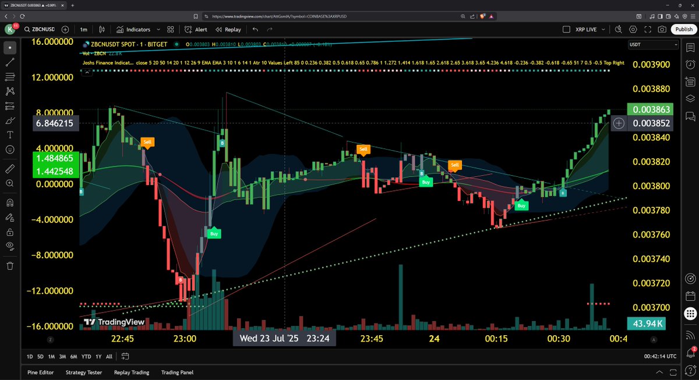699x380 pixels.
Task: Start bar Replay mode
Action: [228, 29]
